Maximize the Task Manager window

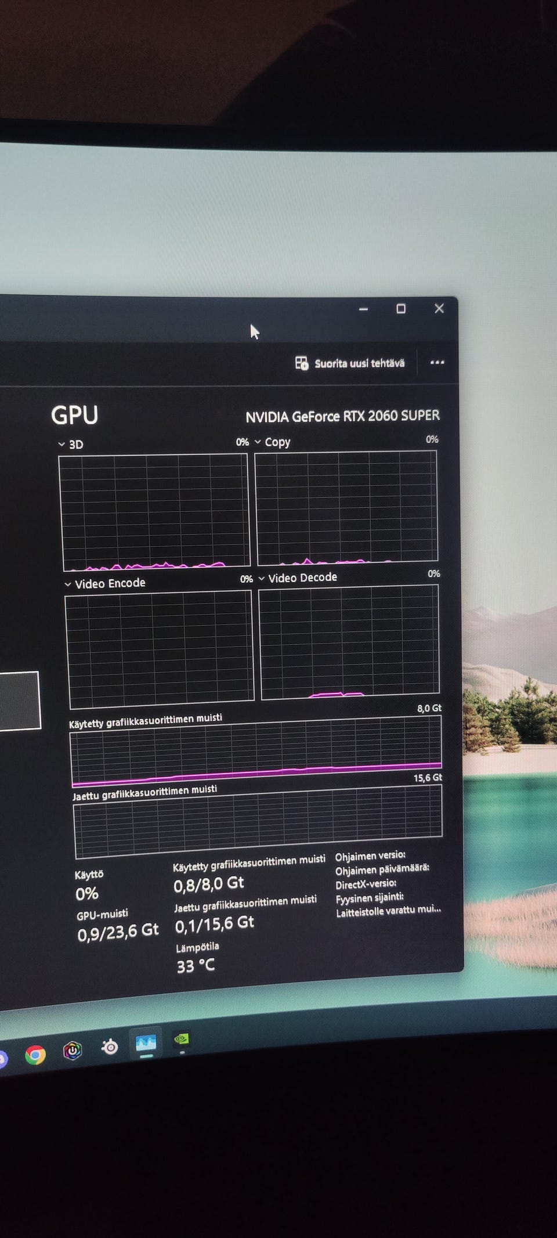[400, 309]
